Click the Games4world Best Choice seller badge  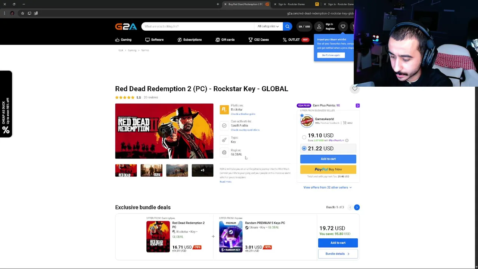coord(307,120)
